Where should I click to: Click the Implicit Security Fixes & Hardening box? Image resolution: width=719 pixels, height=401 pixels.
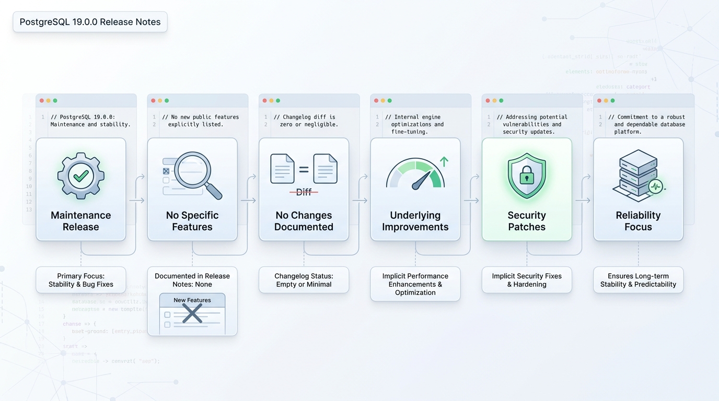[x=527, y=280]
